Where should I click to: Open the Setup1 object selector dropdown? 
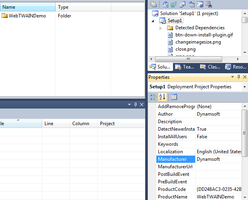(244, 87)
